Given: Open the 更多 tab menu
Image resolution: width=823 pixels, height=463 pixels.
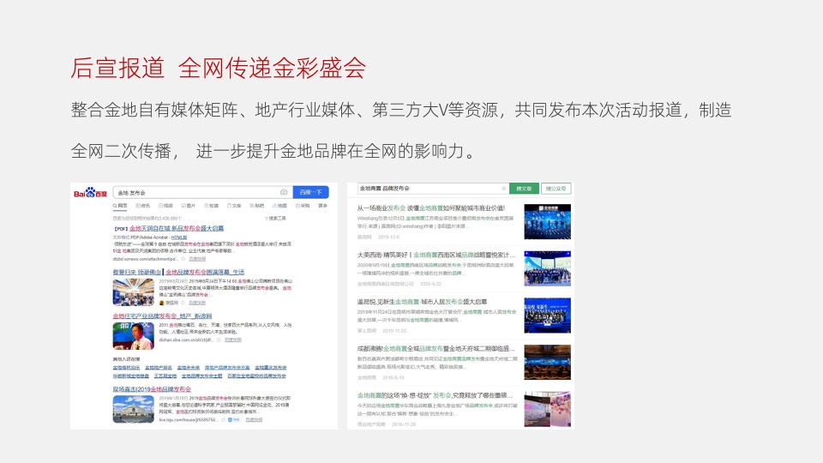Looking at the screenshot, I should click(323, 206).
